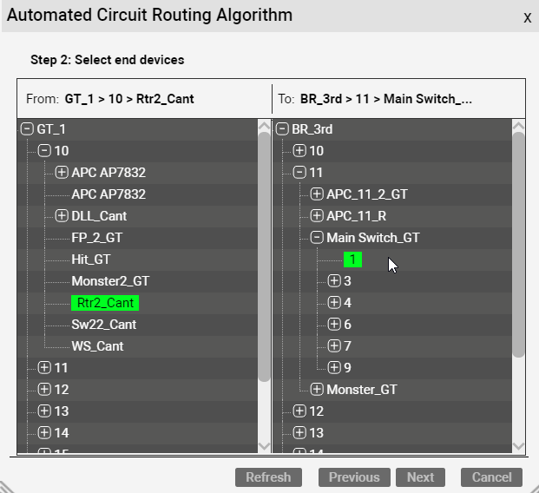The height and width of the screenshot is (493, 539).
Task: Select port 1 of Main Switch_GT
Action: click(x=352, y=260)
